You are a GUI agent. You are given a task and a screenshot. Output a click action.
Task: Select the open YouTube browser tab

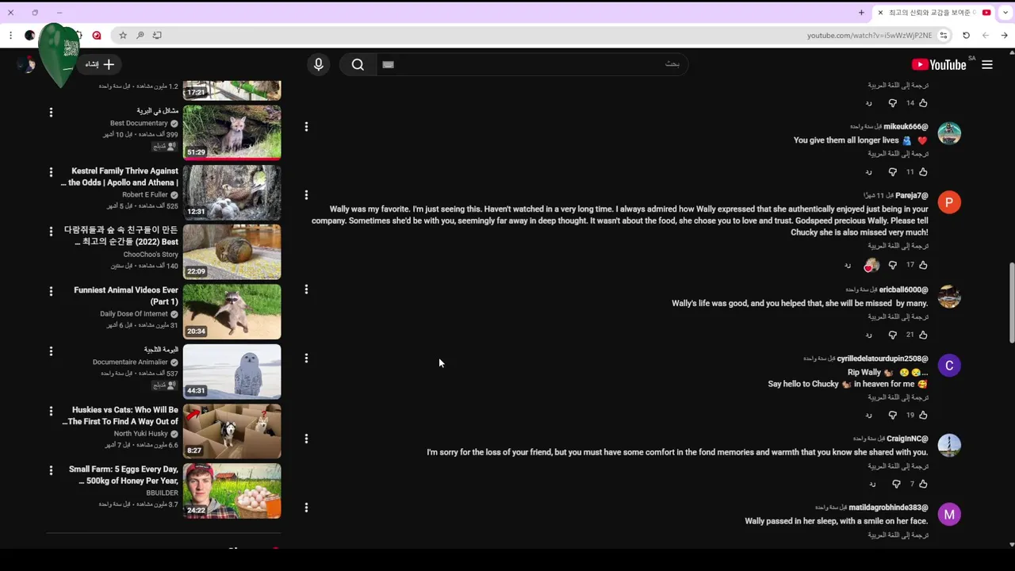pos(934,13)
